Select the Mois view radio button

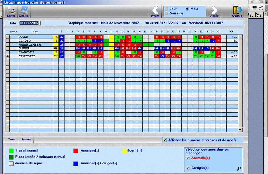[x=187, y=9]
